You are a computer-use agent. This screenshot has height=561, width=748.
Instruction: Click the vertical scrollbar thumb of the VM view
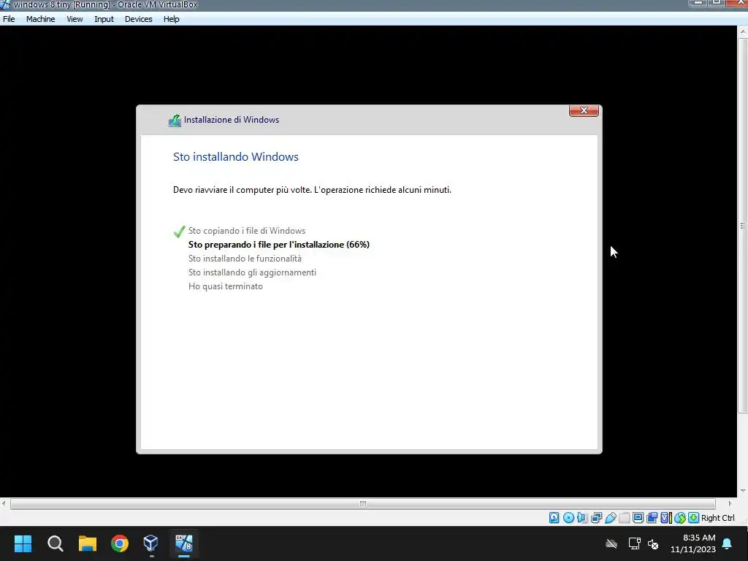[x=743, y=226]
